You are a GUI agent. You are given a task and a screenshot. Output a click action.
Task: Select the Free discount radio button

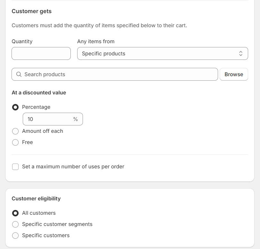(x=15, y=142)
